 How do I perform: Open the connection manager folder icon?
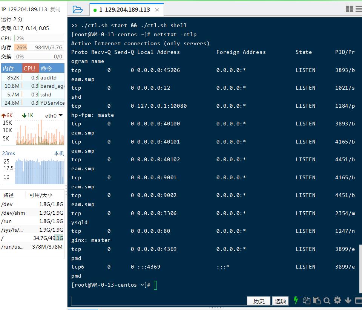[x=77, y=9]
